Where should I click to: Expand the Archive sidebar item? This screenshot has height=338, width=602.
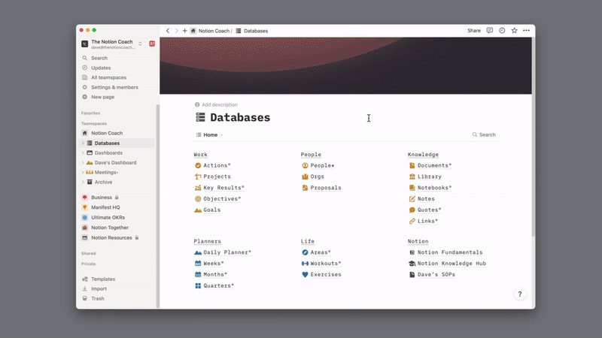click(x=83, y=182)
